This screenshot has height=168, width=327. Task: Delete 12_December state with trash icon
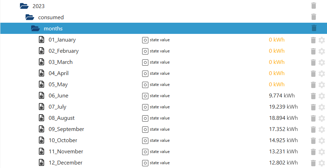pos(313,163)
